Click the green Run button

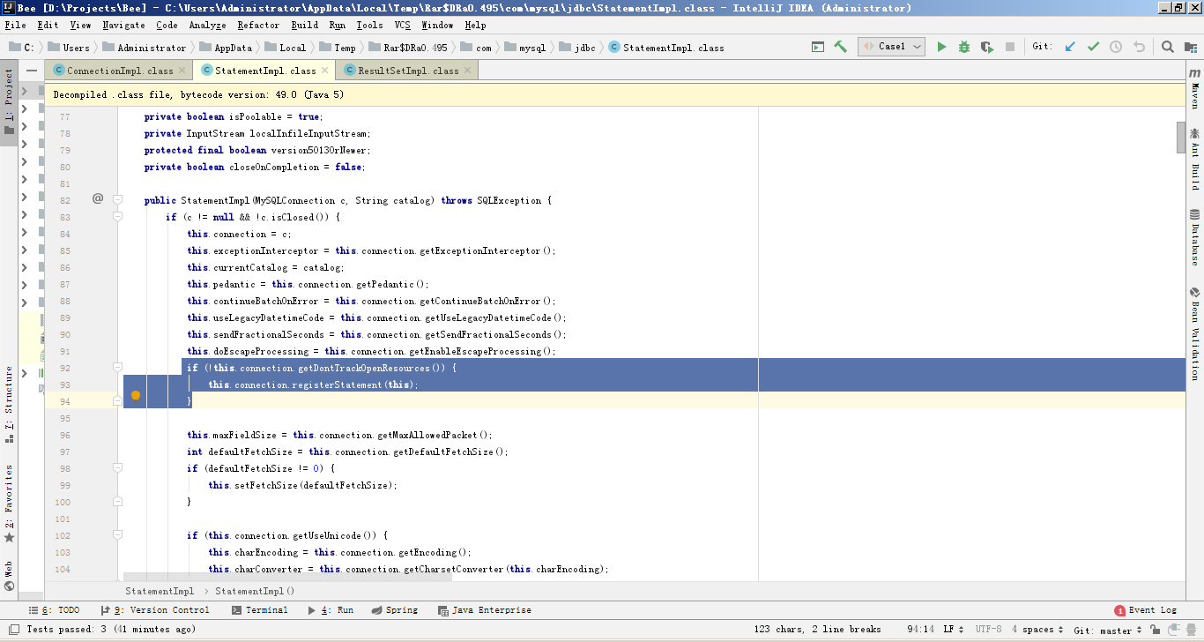pos(941,47)
